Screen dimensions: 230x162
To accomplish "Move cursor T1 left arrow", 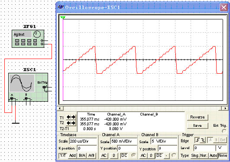I will pos(69,117).
